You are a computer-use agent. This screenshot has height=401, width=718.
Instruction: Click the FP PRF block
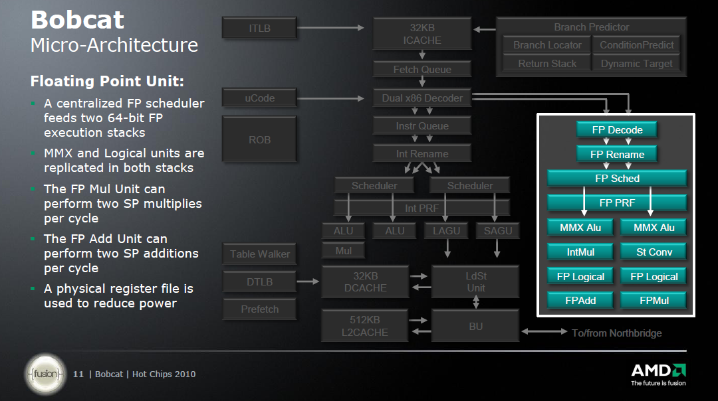pos(616,203)
